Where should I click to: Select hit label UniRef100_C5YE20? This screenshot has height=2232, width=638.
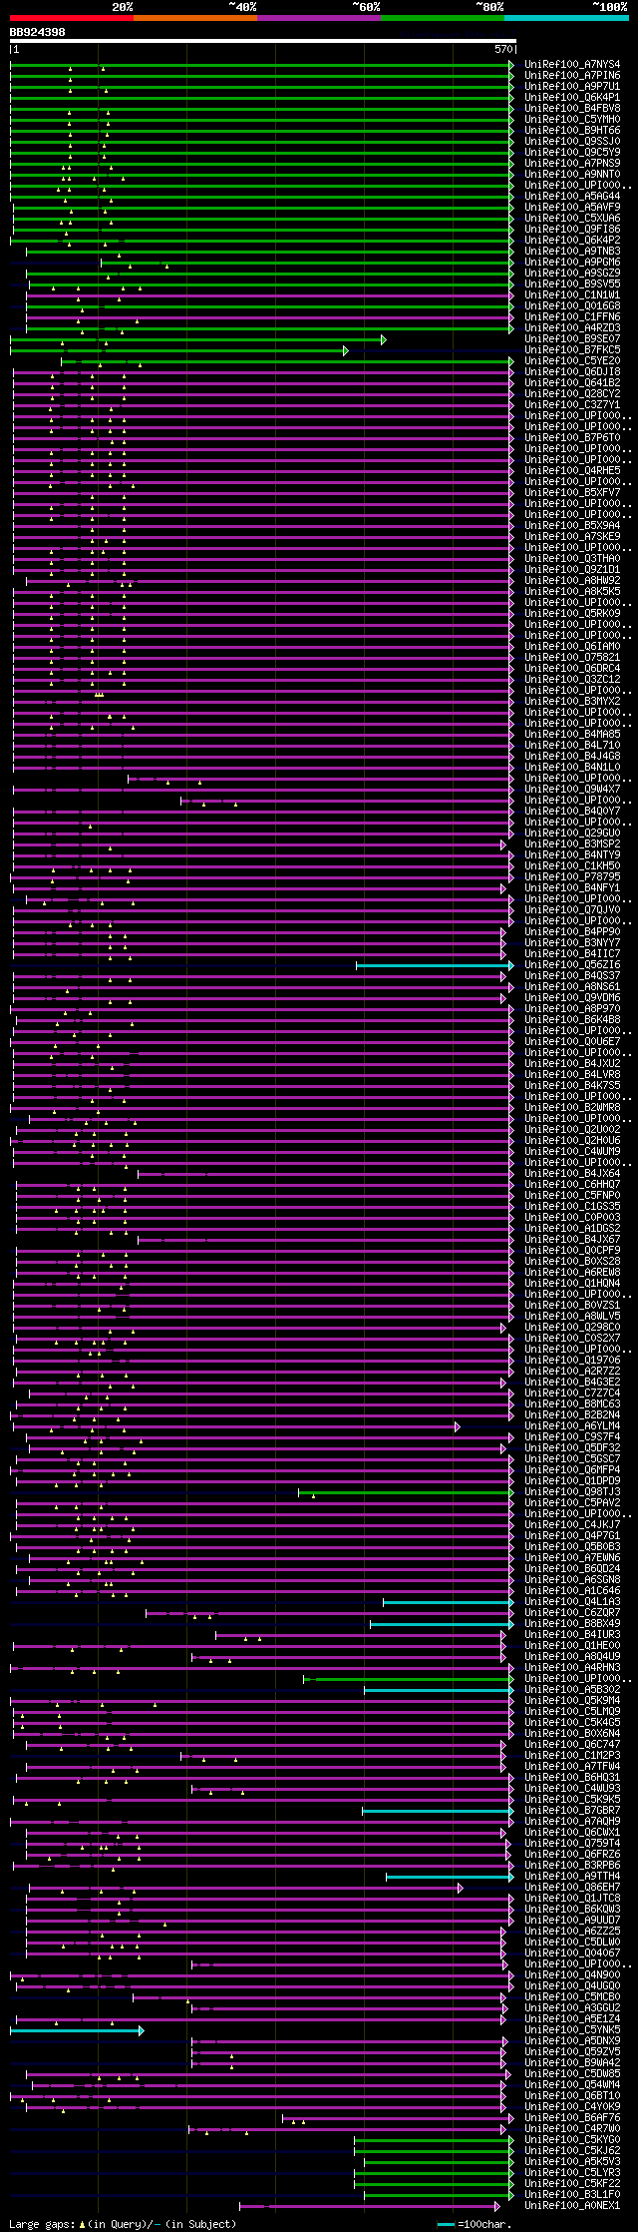[572, 361]
